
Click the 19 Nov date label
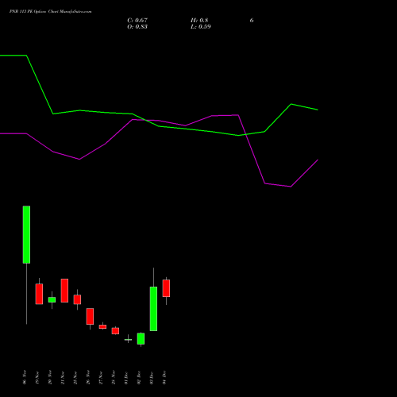pyautogui.click(x=37, y=377)
